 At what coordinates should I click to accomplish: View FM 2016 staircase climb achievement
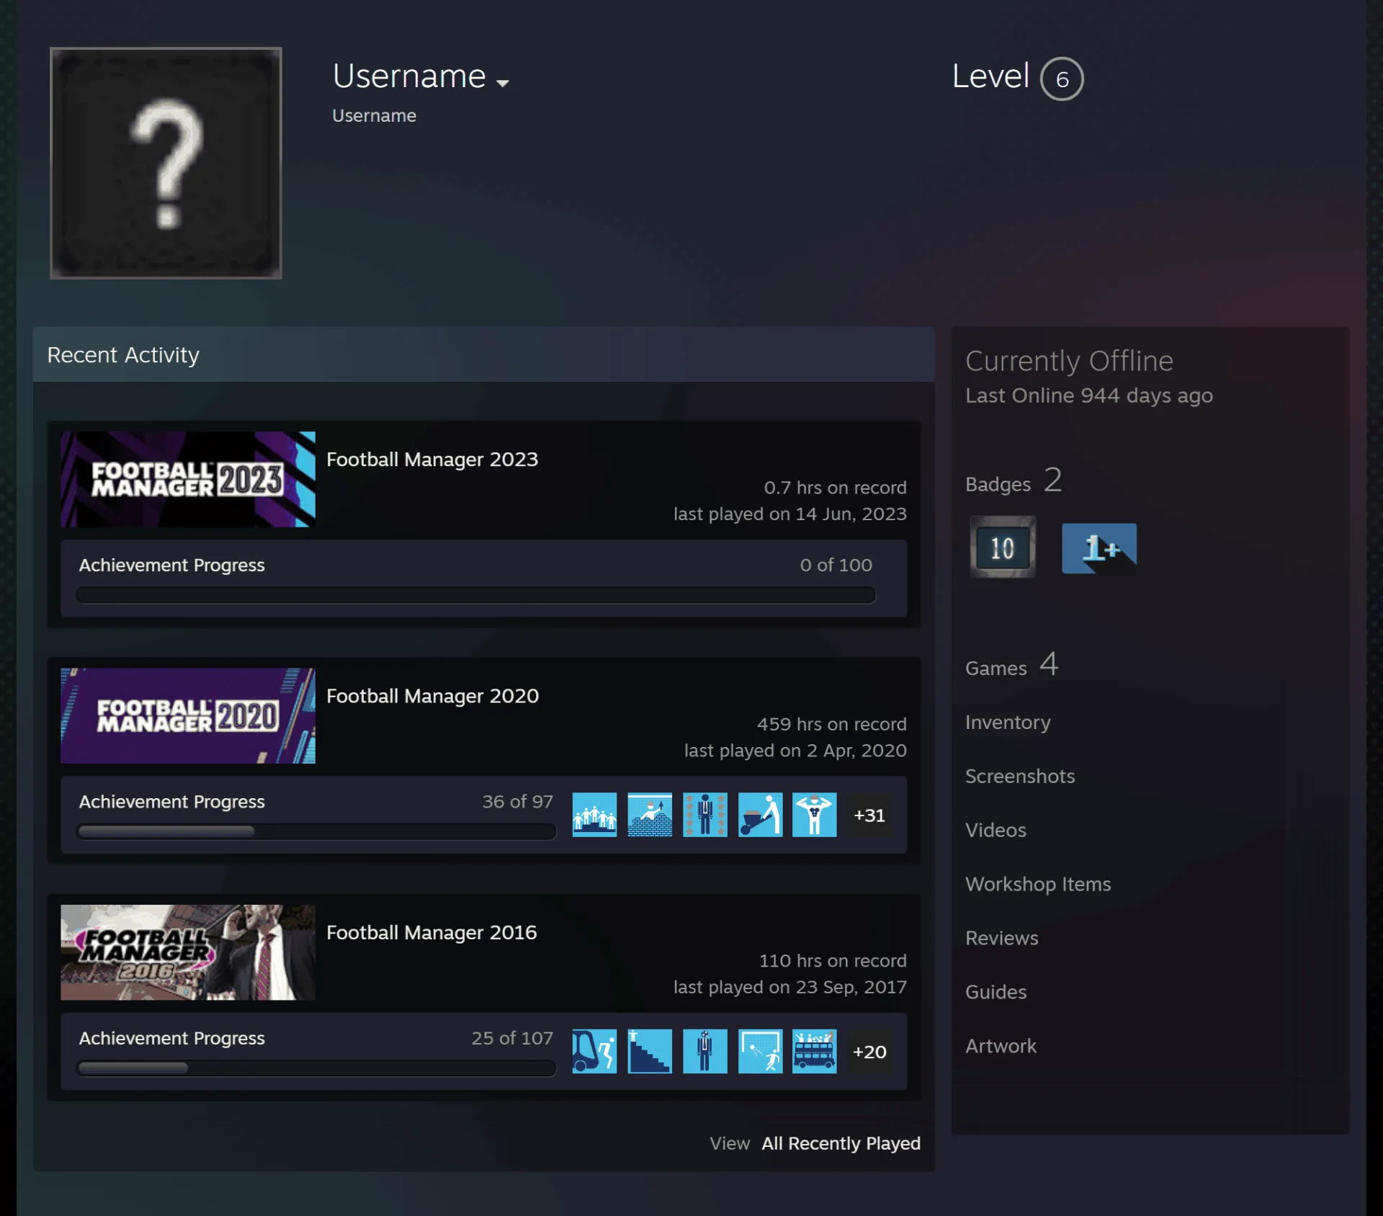click(650, 1051)
